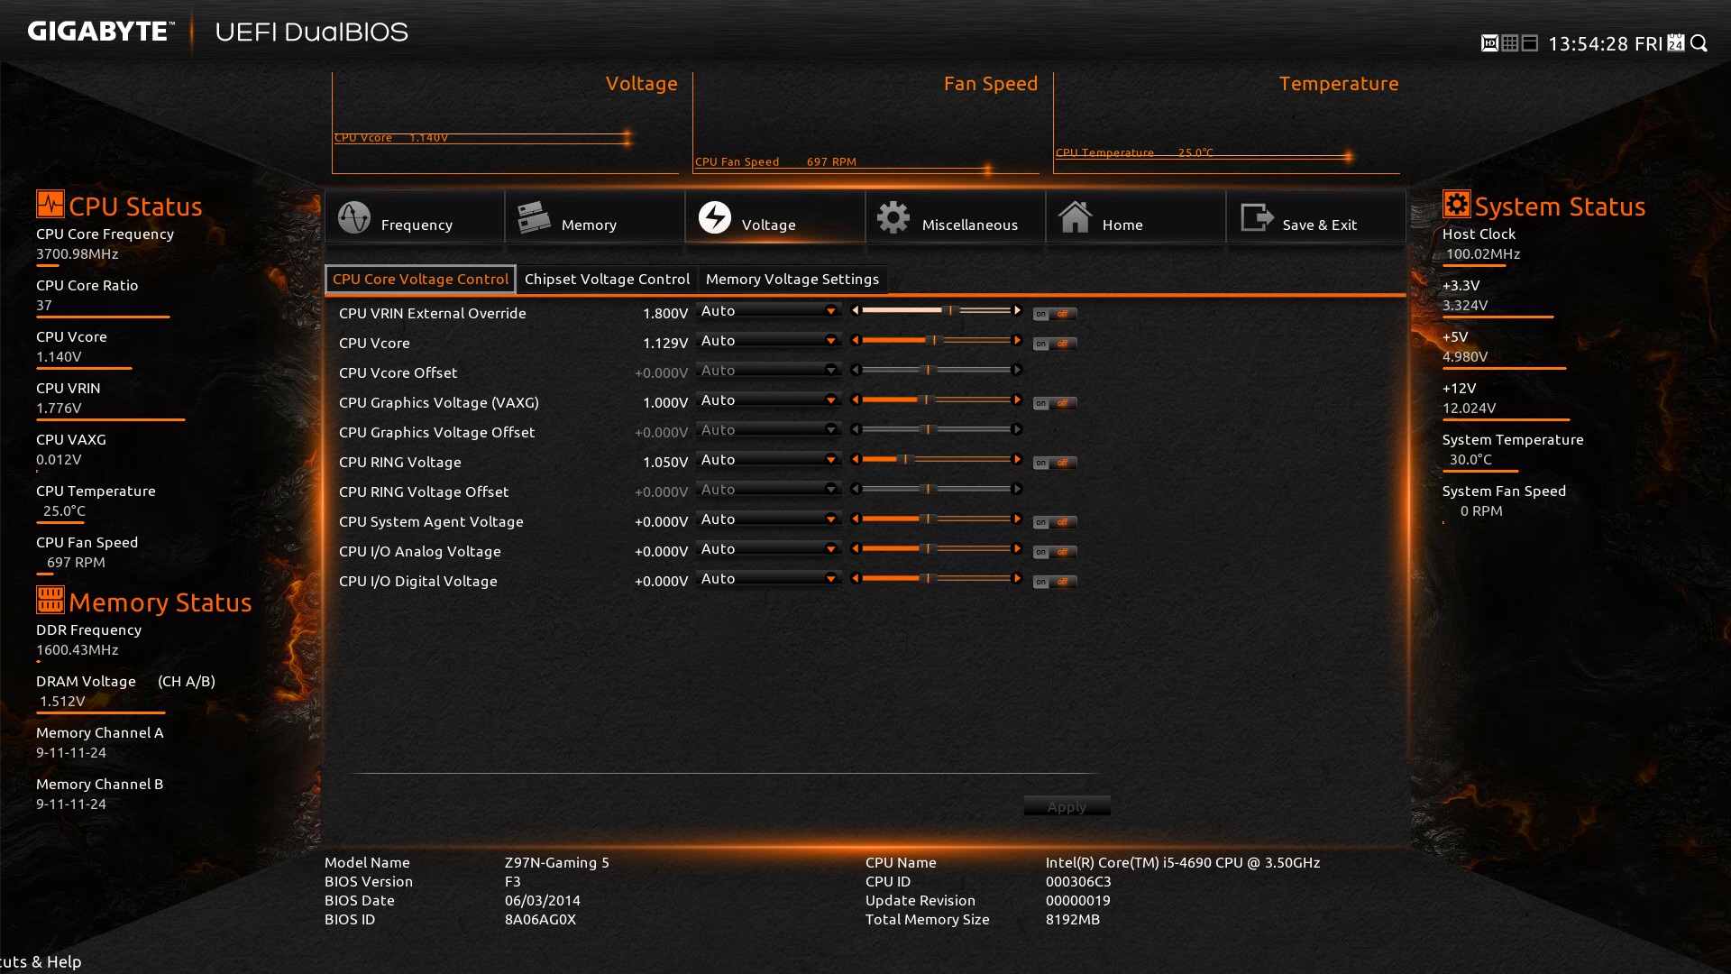The image size is (1731, 974).
Task: Decrease CPU Vcore using left arrow
Action: pyautogui.click(x=856, y=340)
